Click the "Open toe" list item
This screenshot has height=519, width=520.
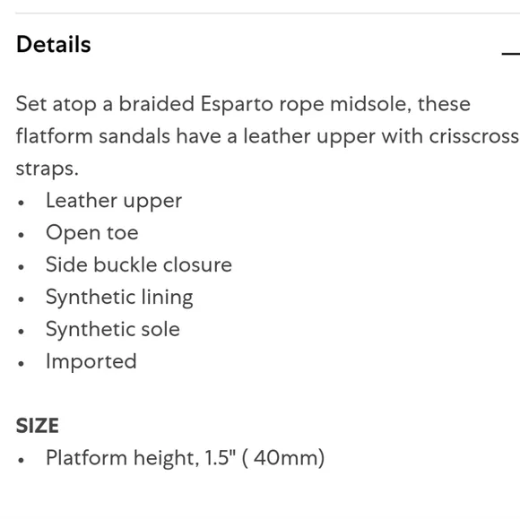pos(91,233)
